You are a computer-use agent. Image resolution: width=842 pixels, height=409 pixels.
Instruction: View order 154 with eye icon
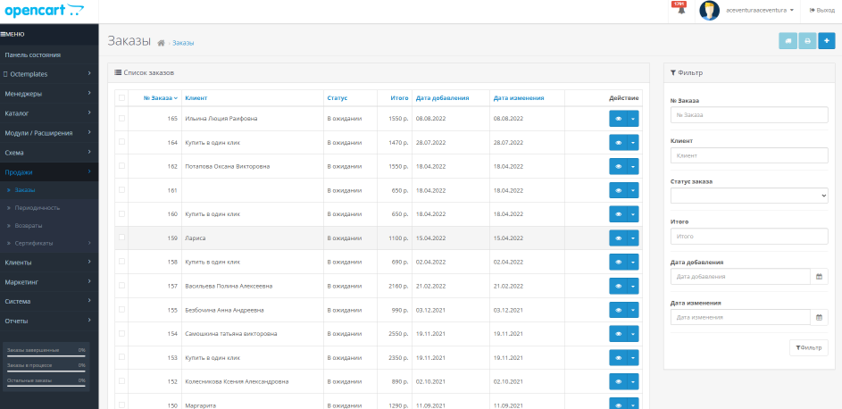pyautogui.click(x=618, y=334)
